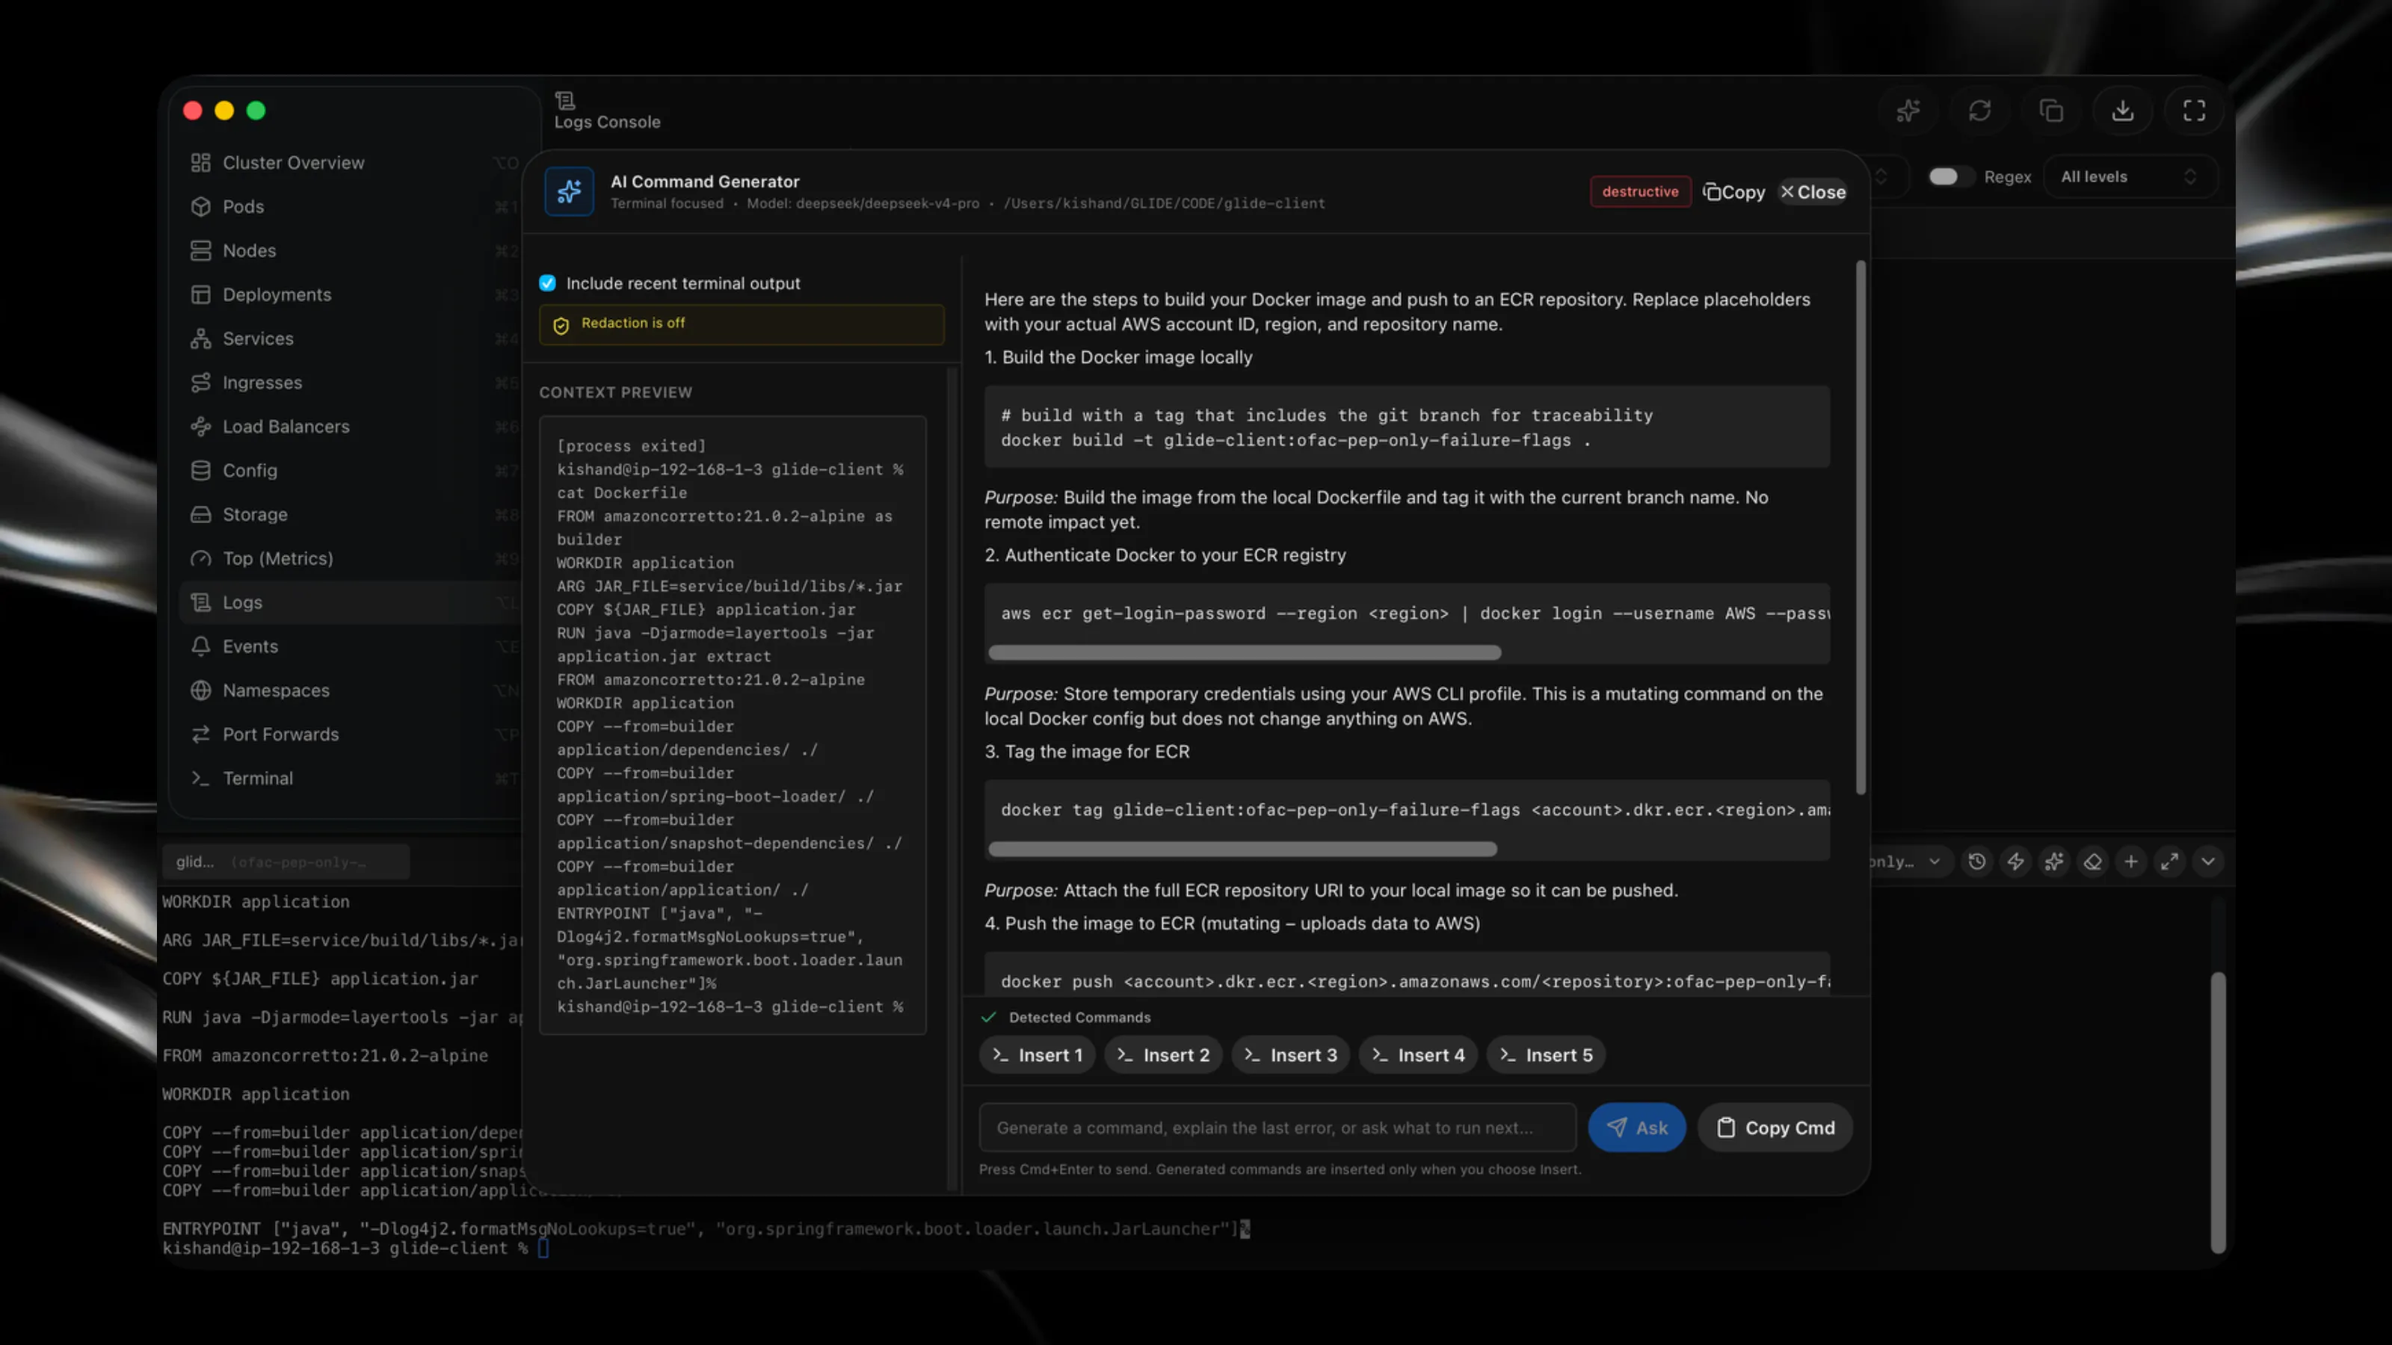Viewport: 2392px width, 1345px height.
Task: Click the shield icon in Redaction notice
Action: tap(561, 325)
